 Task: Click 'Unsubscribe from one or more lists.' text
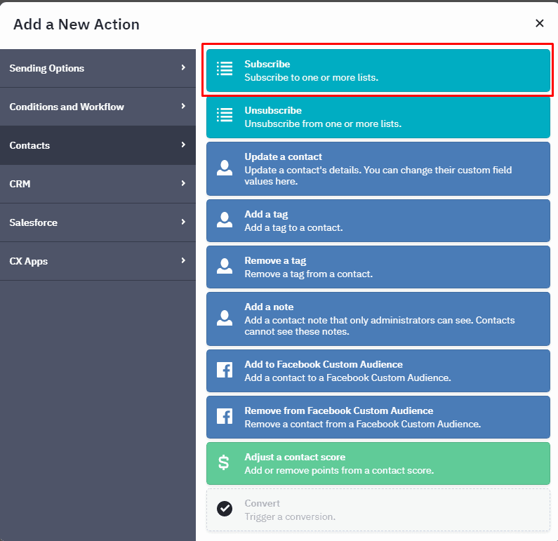coord(323,123)
